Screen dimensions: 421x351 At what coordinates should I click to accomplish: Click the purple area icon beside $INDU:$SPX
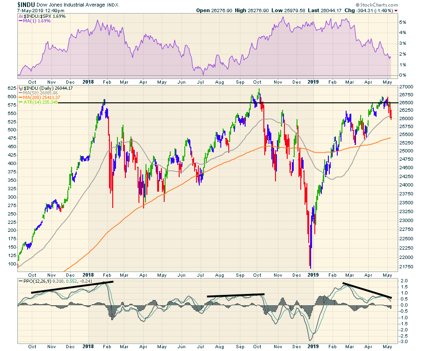[x=21, y=16]
